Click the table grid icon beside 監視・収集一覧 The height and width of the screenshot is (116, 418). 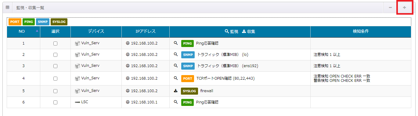pos(8,7)
